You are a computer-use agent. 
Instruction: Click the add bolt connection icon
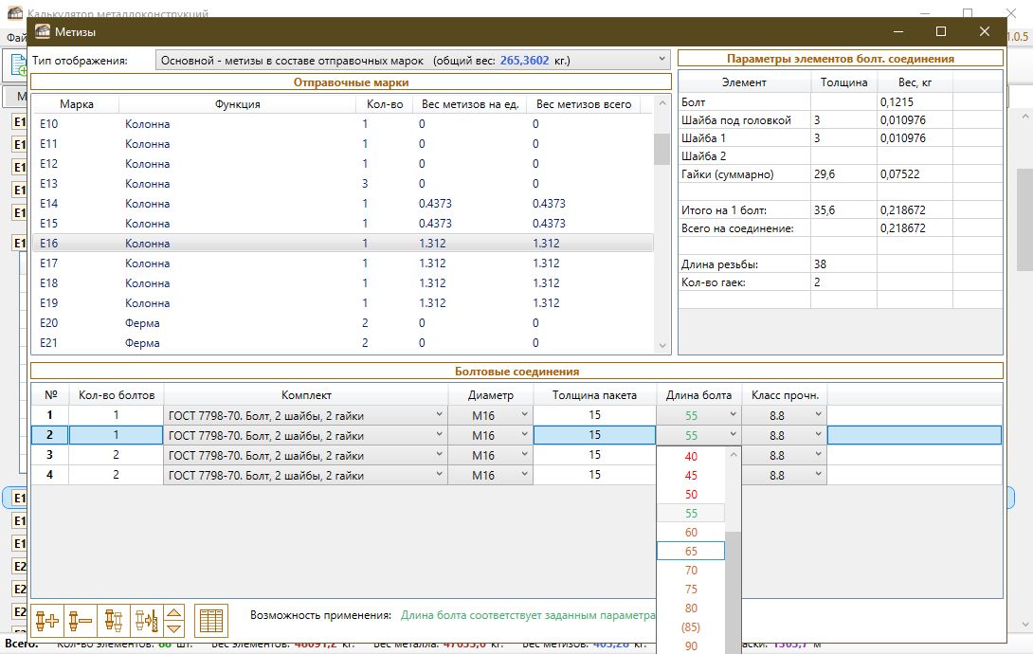tap(46, 621)
